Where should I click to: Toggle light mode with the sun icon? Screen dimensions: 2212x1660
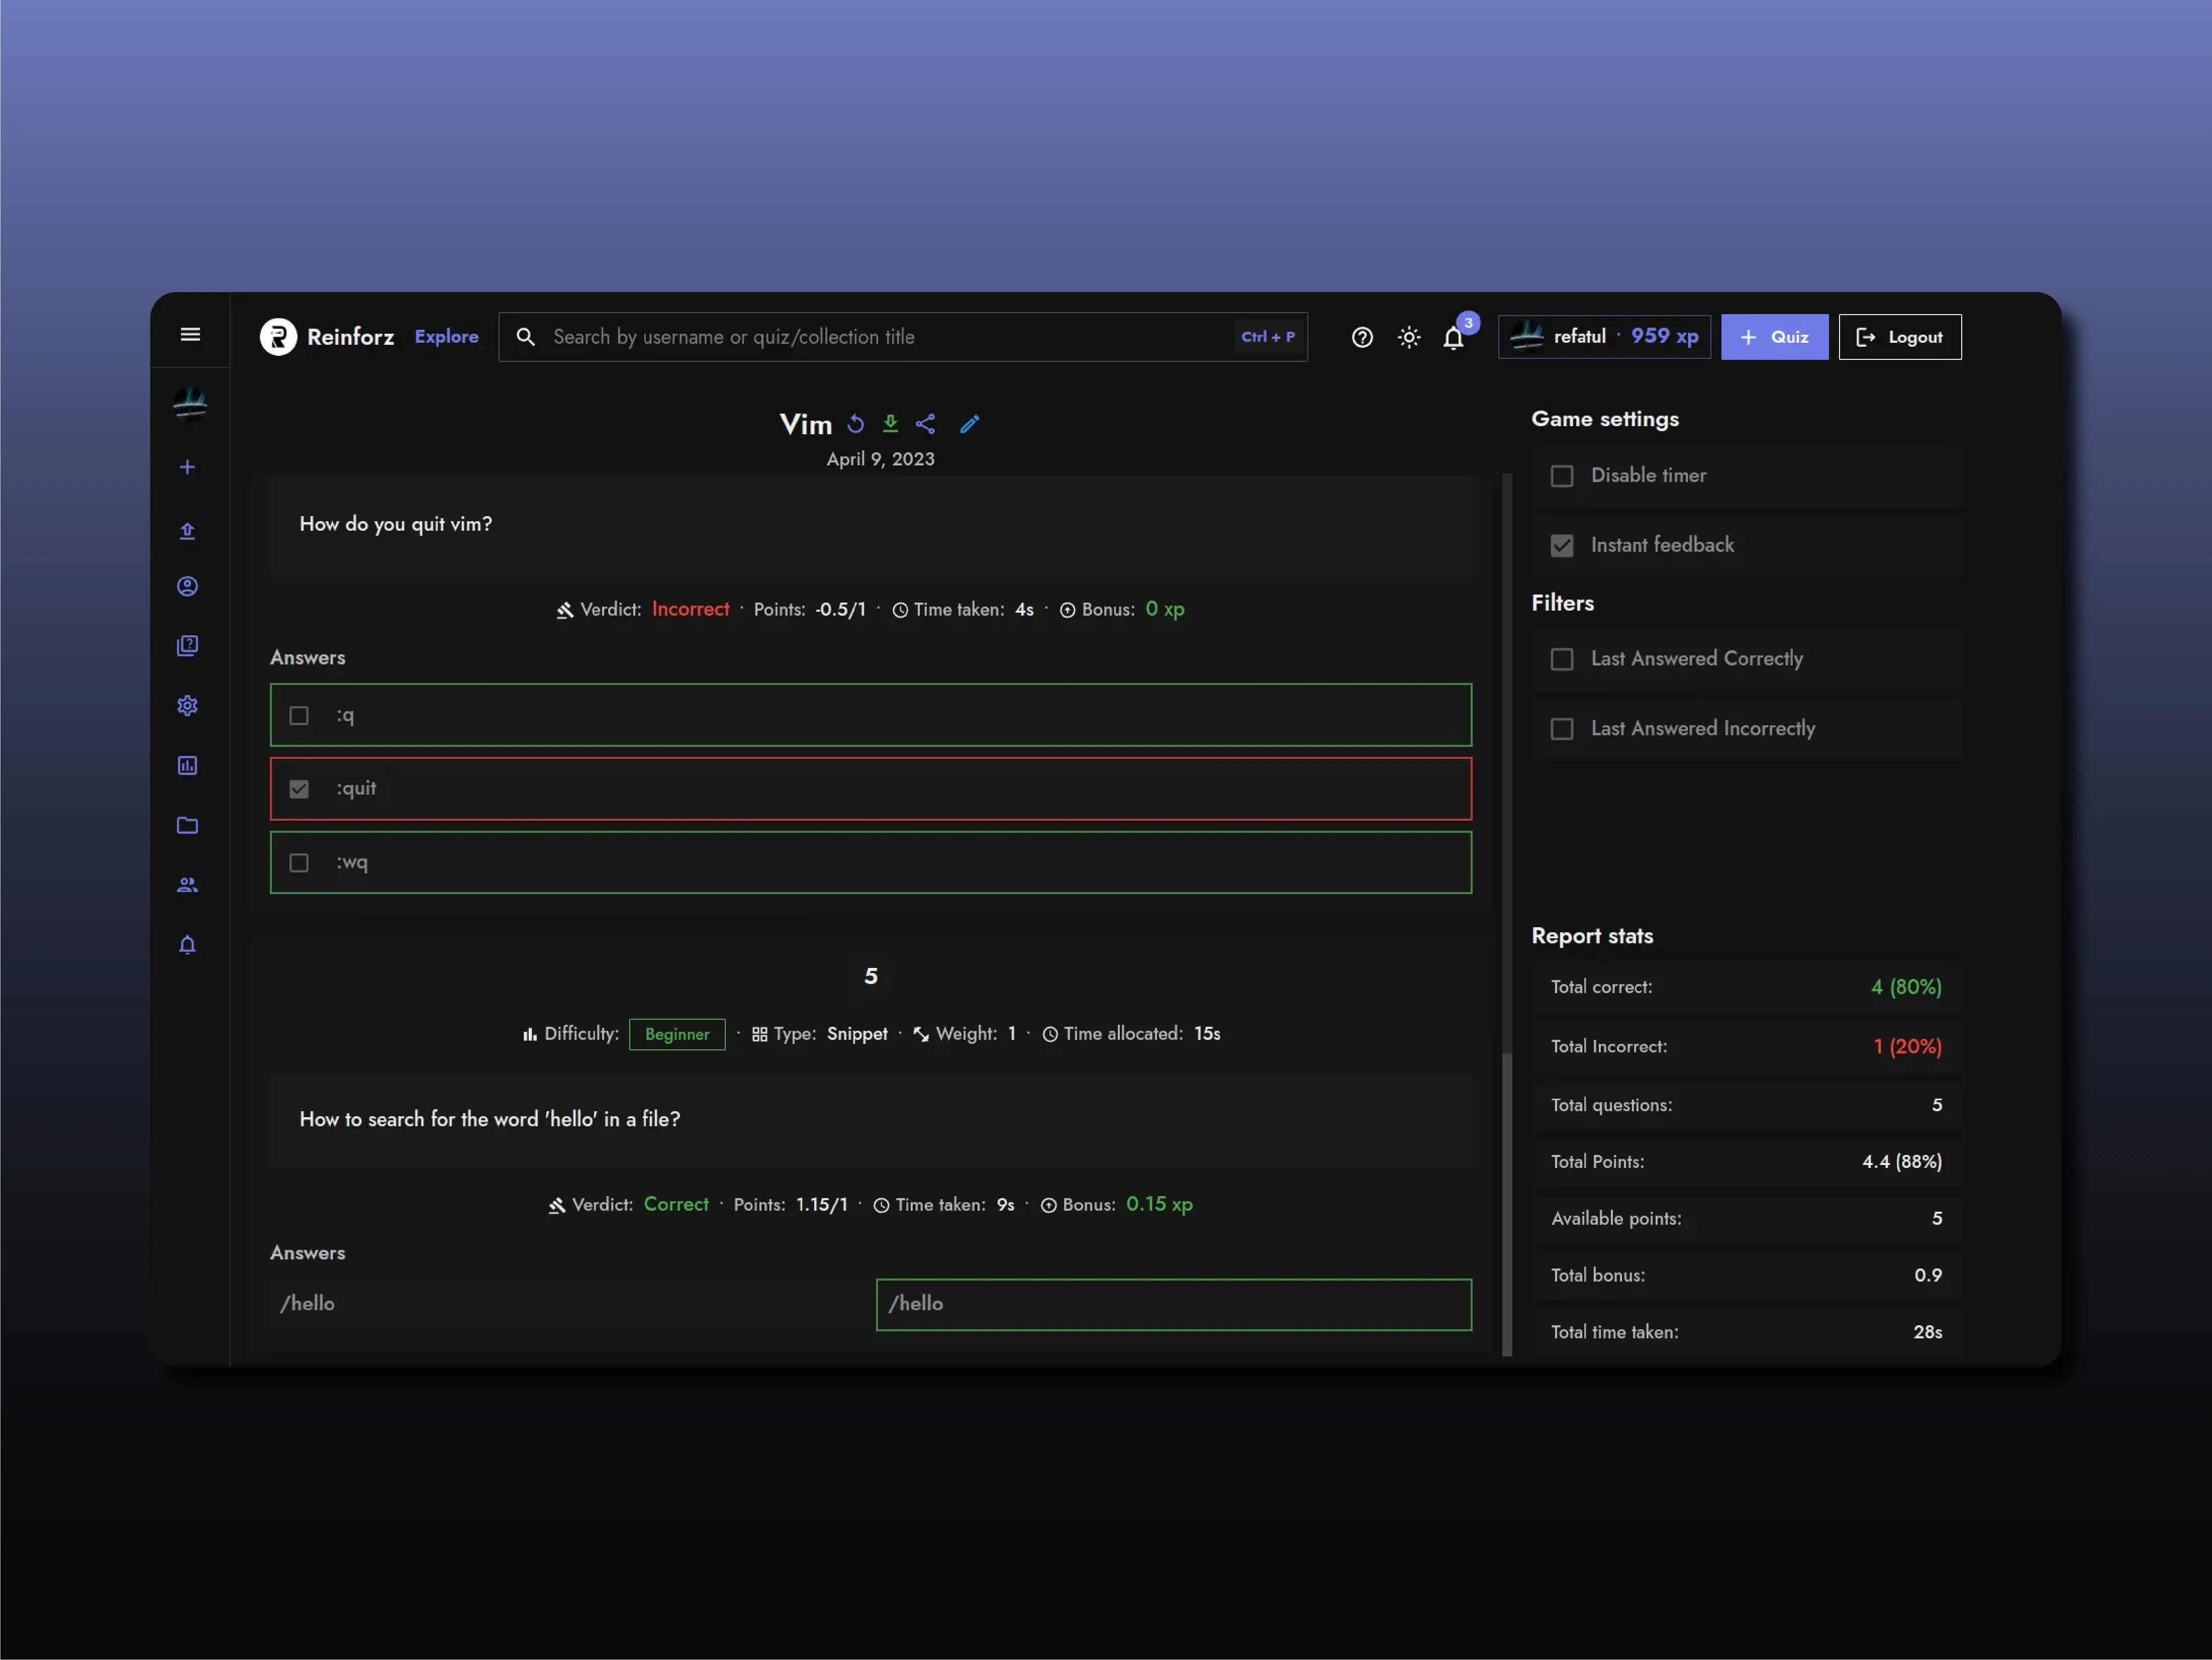[x=1408, y=337]
